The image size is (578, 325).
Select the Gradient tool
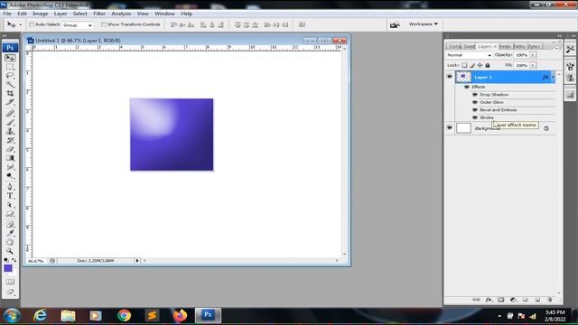coord(10,158)
